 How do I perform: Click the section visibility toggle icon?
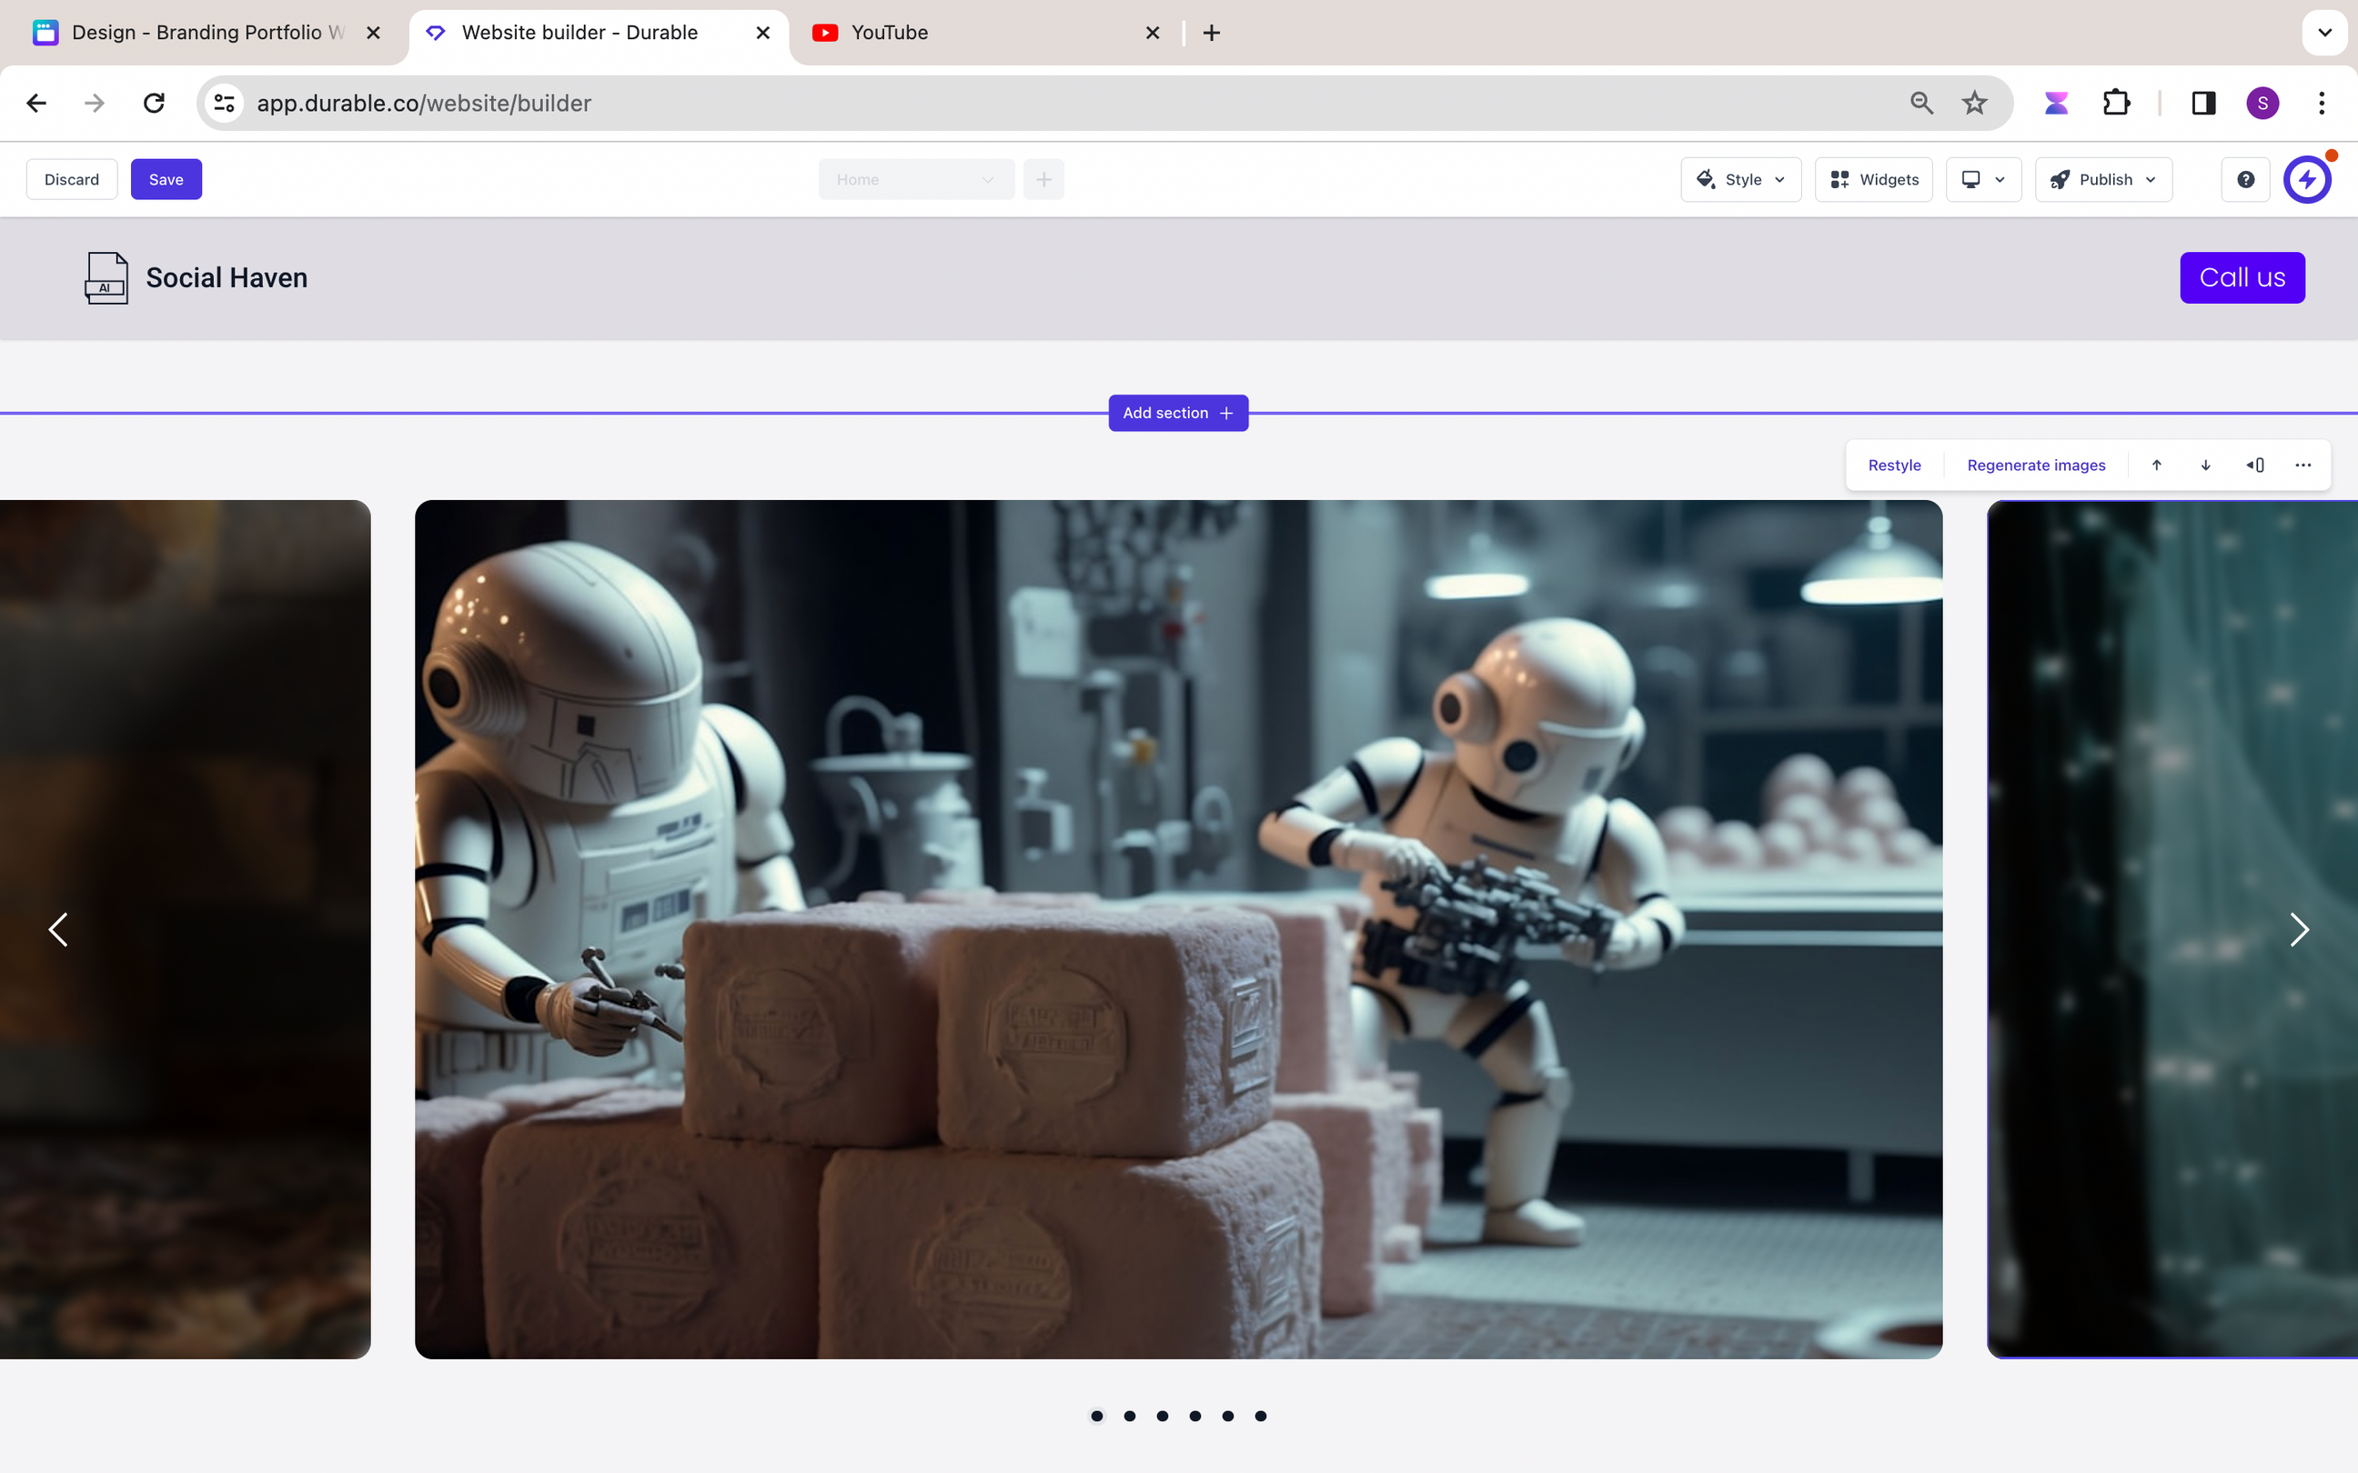pyautogui.click(x=2254, y=466)
